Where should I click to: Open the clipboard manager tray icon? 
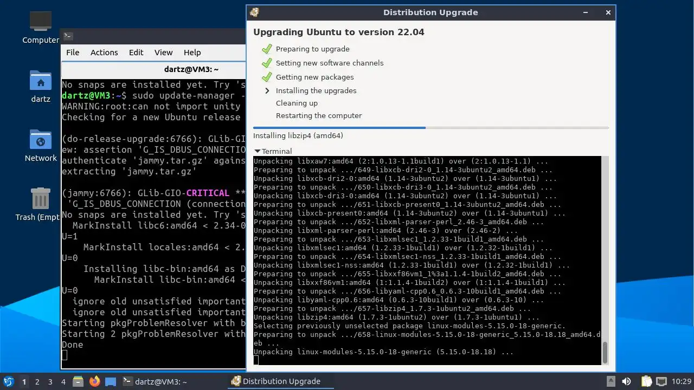pos(646,381)
